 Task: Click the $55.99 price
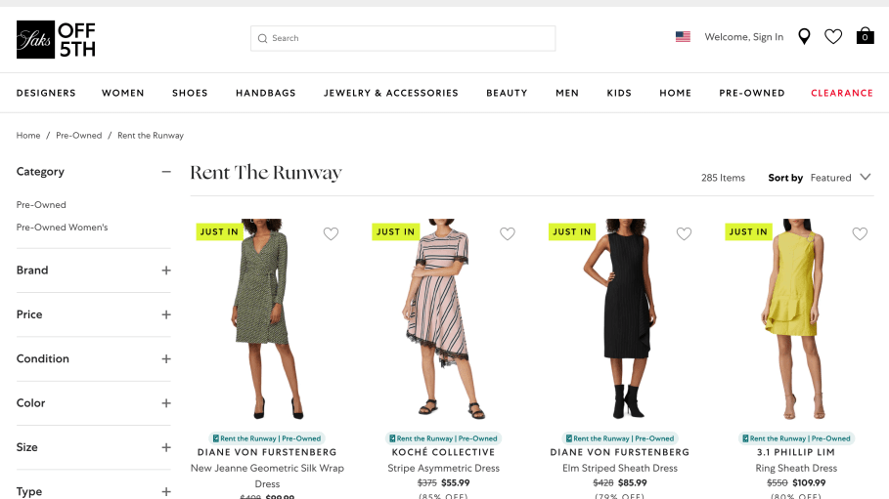click(x=456, y=483)
